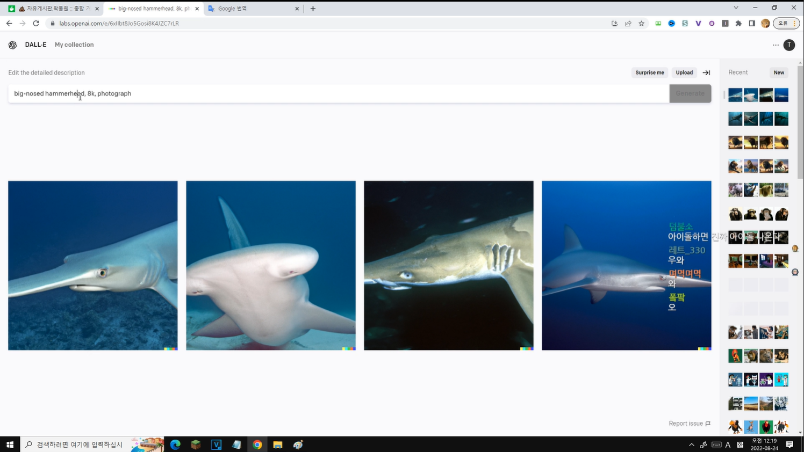Viewport: 804px width, 452px height.
Task: Bookmark this page with star icon
Action: (x=641, y=24)
